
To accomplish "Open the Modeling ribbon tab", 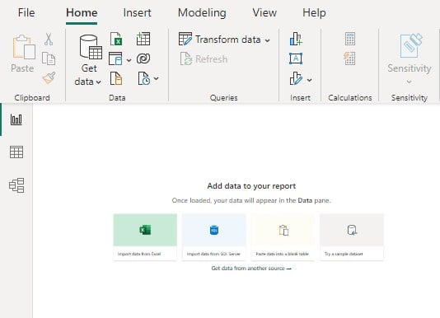I will (202, 12).
